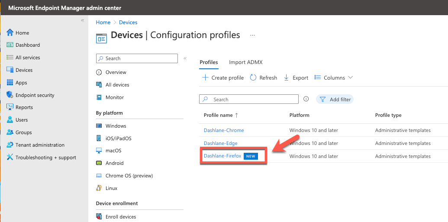Screen dimensions: 448x222
Task: Click the Chrome OS (preview) laptop icon
Action: click(99, 176)
